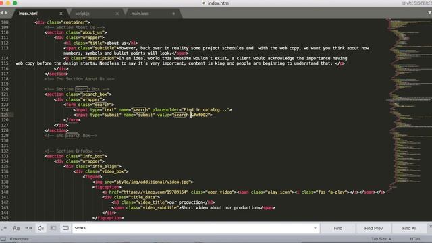Open the HTML syntax selector in the status bar

point(416,239)
